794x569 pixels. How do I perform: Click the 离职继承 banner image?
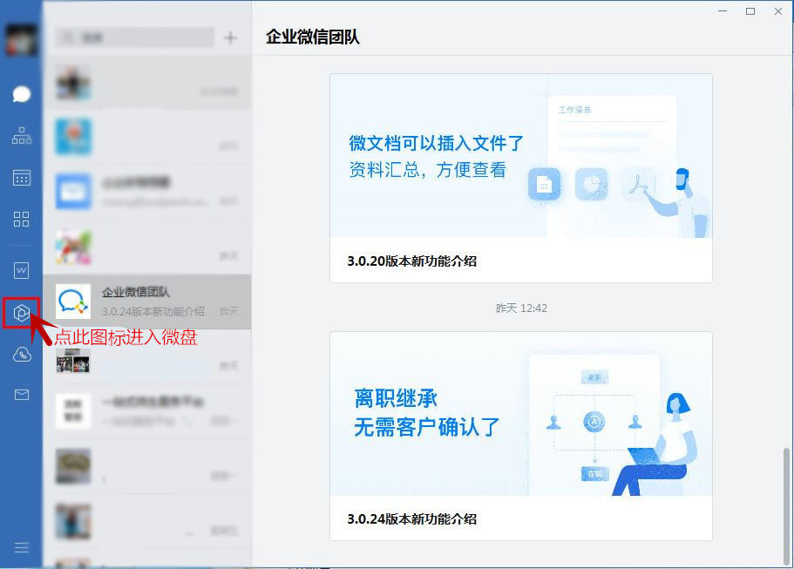(x=521, y=414)
